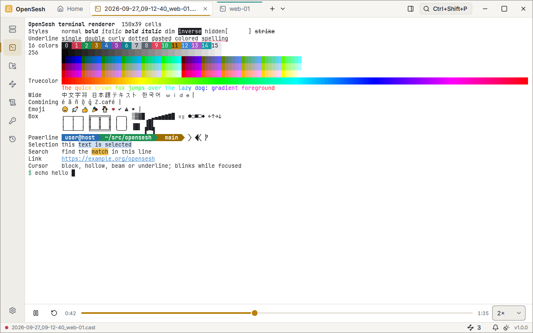Click the 'echo hello' command prompt line
This screenshot has width=533, height=333.
(52, 173)
